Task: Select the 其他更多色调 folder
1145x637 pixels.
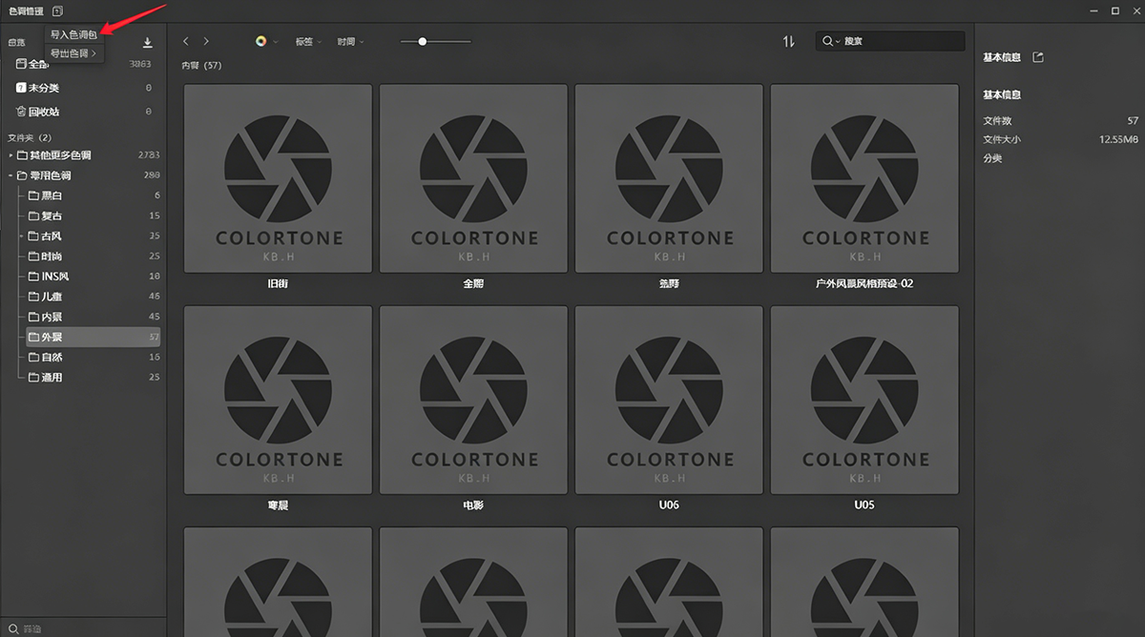Action: (83, 155)
